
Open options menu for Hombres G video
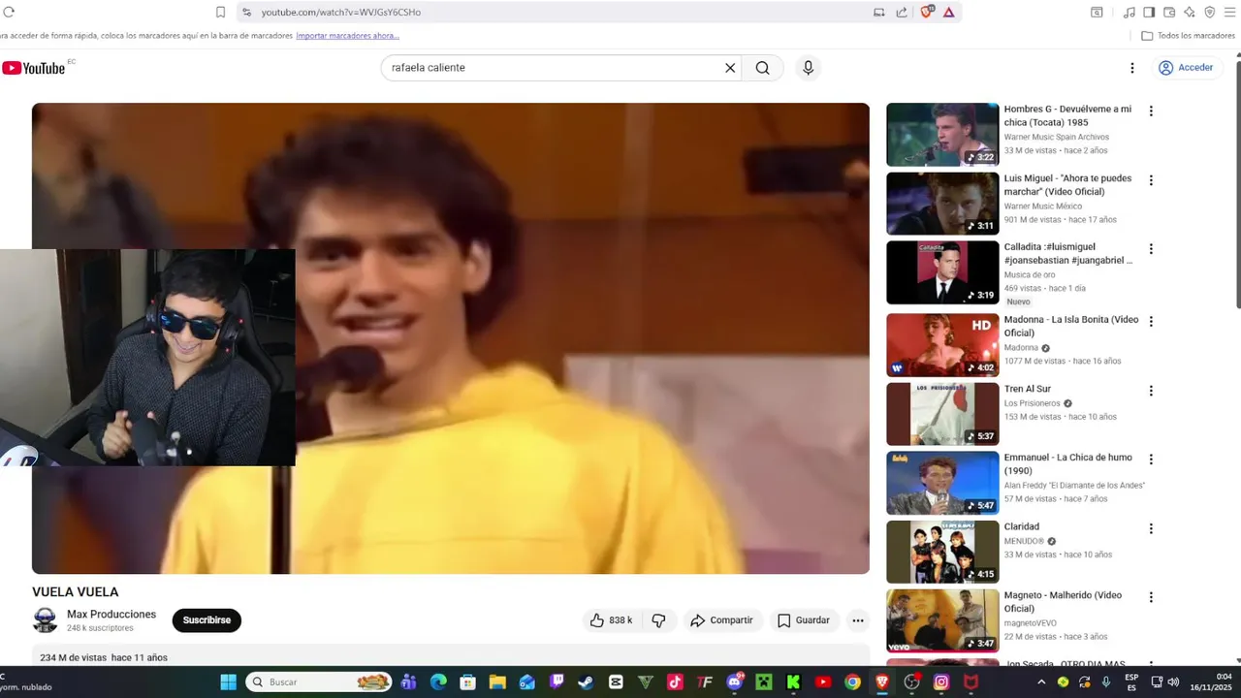click(x=1151, y=111)
